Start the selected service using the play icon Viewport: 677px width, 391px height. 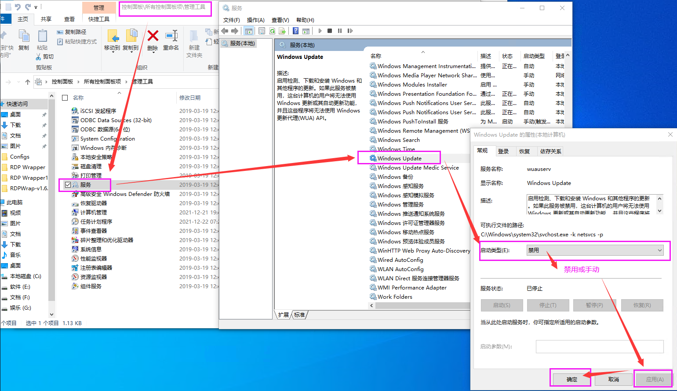pyautogui.click(x=320, y=31)
